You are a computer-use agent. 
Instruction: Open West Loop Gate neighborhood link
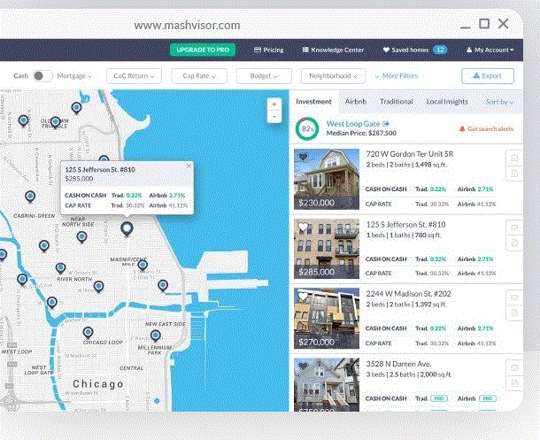(x=353, y=124)
